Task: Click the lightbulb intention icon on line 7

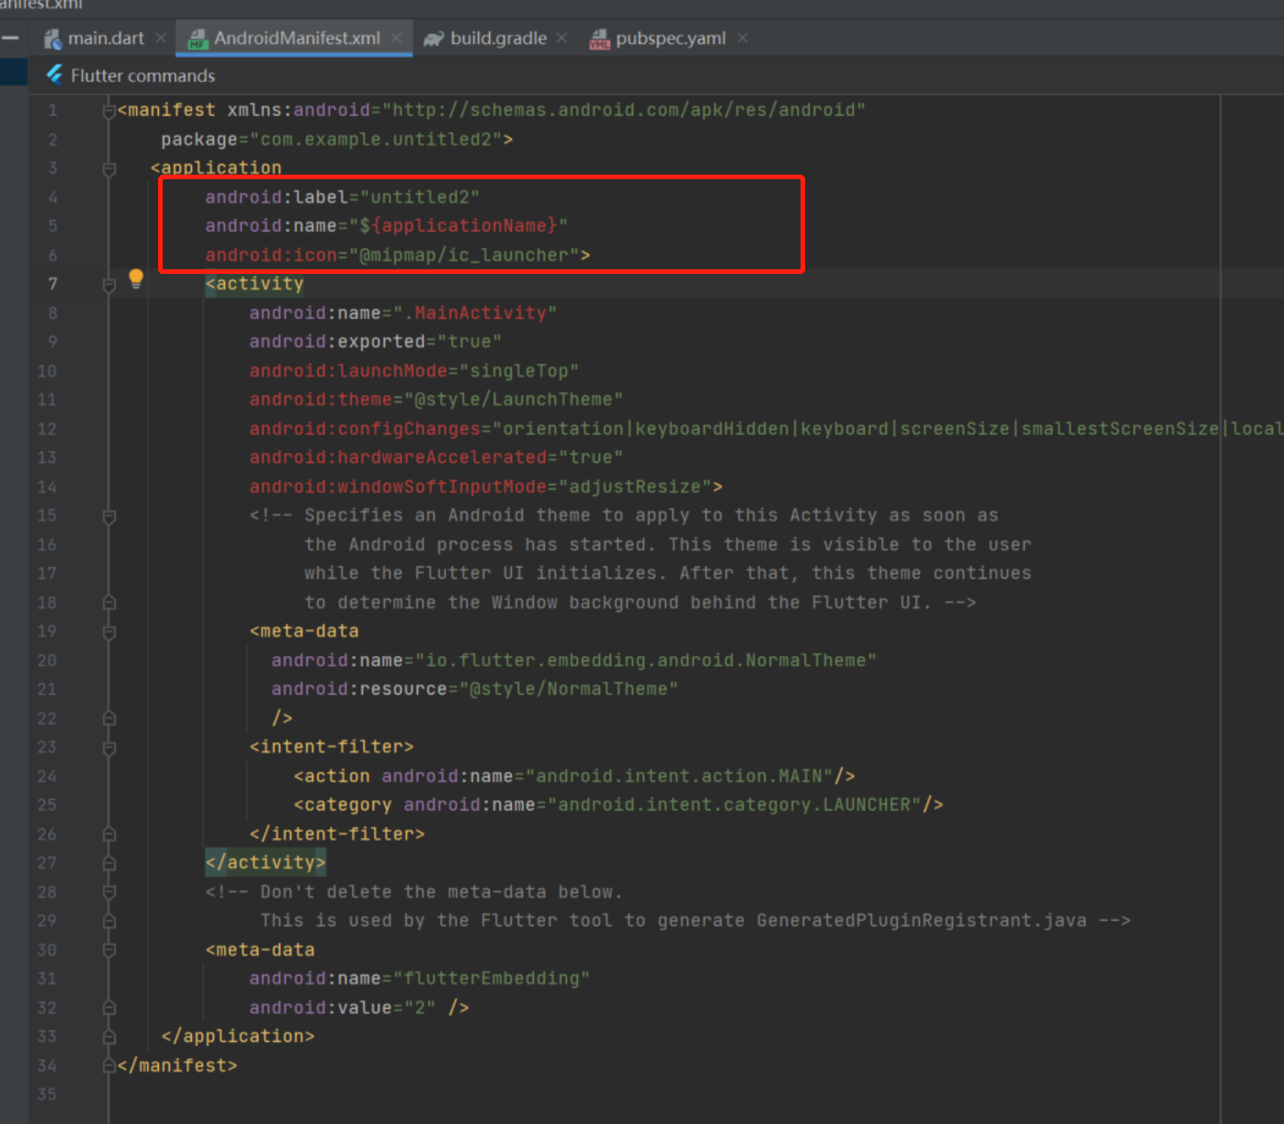Action: point(136,278)
